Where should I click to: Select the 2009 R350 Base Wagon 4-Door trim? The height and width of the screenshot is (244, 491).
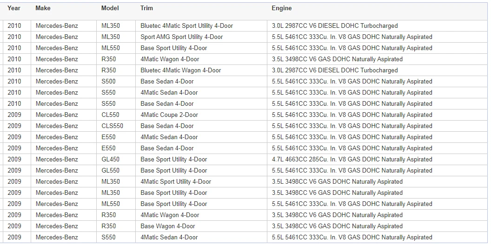pos(201,226)
